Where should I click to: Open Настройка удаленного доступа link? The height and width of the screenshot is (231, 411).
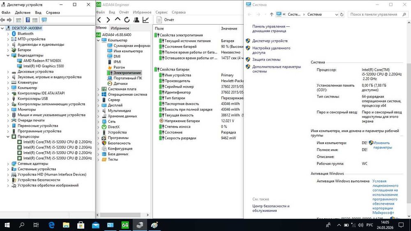[271, 50]
